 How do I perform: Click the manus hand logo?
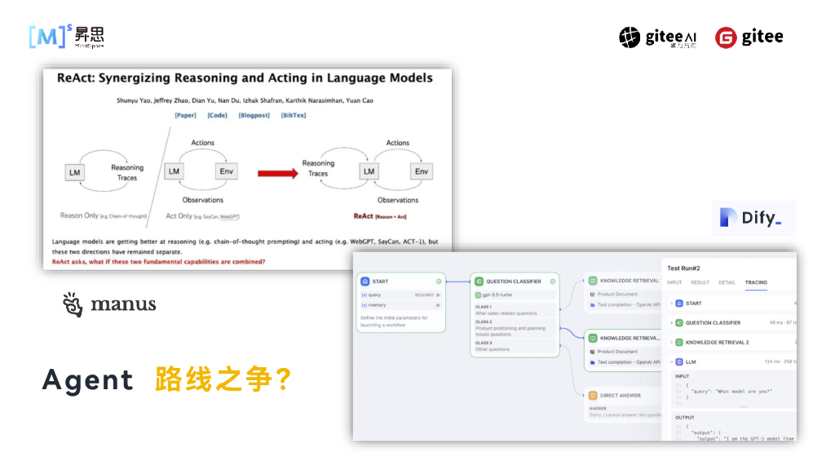[73, 304]
